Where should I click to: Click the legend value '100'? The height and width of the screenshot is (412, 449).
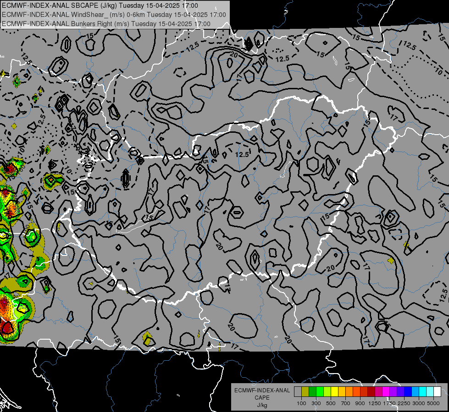pyautogui.click(x=301, y=403)
